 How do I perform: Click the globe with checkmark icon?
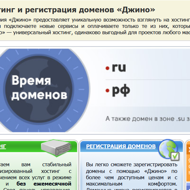pos(169,150)
